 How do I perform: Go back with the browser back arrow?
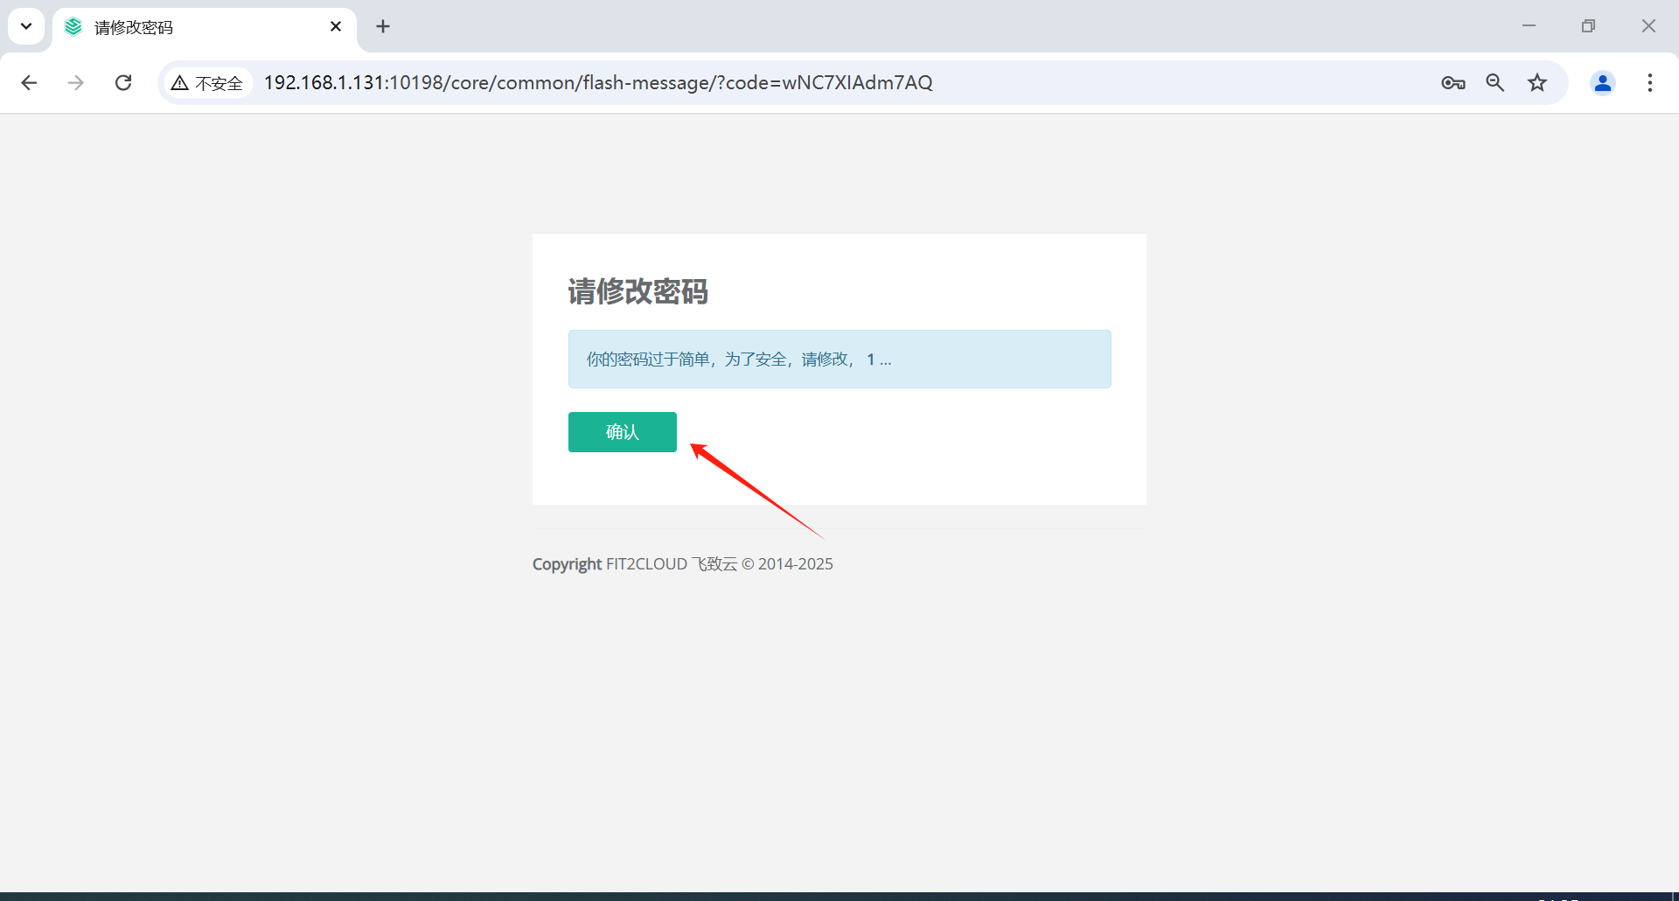[x=29, y=82]
